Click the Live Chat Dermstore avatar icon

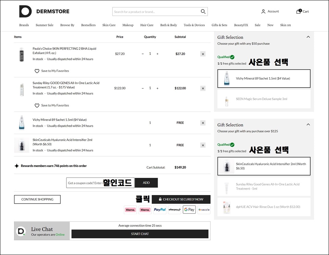(x=21, y=231)
